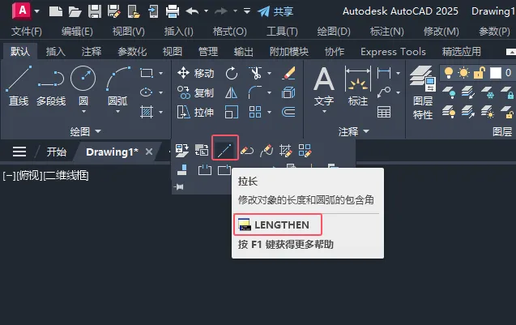Screen dimensions: 516x325
Task: Click the Rotate tool icon
Action: click(232, 73)
